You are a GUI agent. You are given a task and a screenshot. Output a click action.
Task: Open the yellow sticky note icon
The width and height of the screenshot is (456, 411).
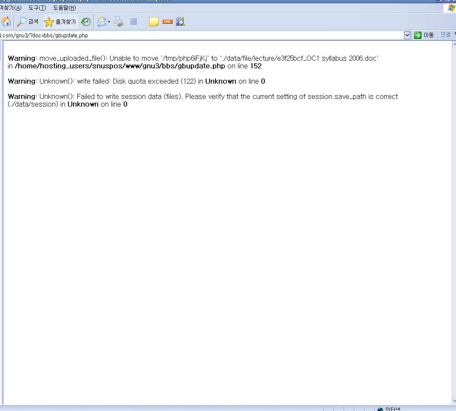click(153, 22)
